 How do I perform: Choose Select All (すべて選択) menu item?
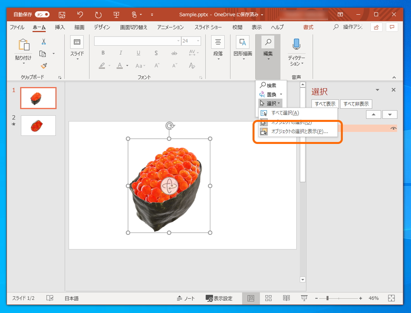click(x=298, y=113)
